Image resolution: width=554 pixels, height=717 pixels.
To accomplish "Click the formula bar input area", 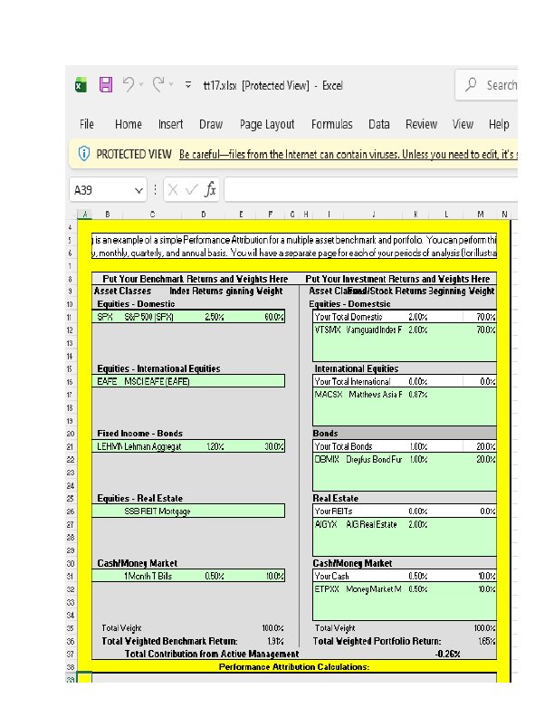I will point(371,190).
